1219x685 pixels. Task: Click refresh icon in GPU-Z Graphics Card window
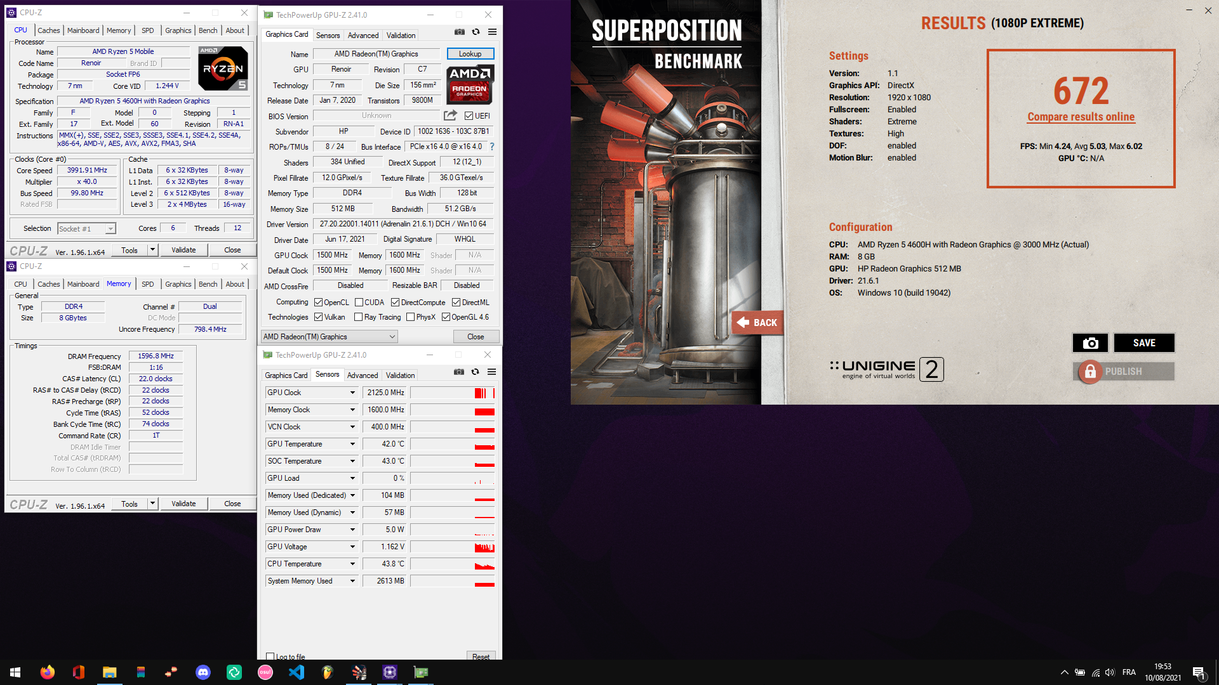point(476,32)
